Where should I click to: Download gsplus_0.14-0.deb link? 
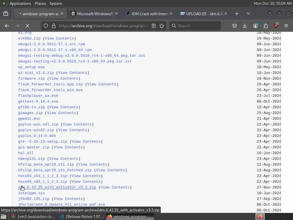37,136
